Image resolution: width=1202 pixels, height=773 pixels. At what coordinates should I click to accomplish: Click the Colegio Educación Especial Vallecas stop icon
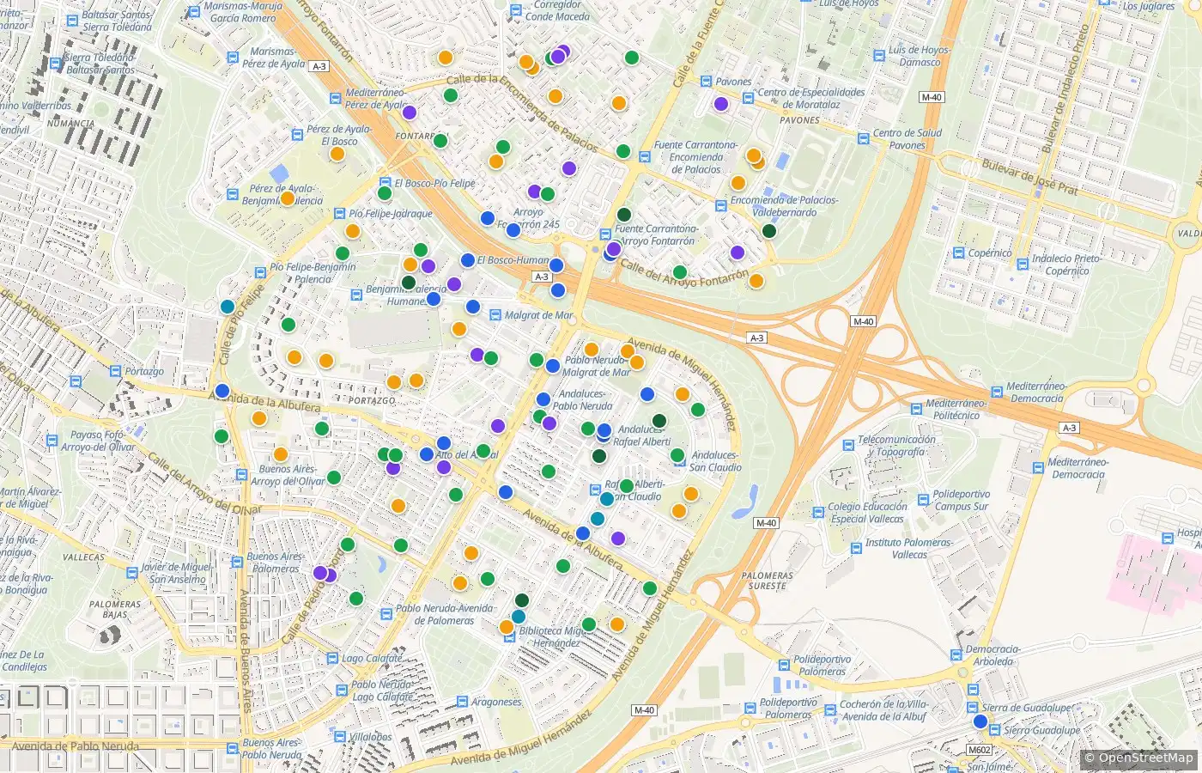point(818,513)
